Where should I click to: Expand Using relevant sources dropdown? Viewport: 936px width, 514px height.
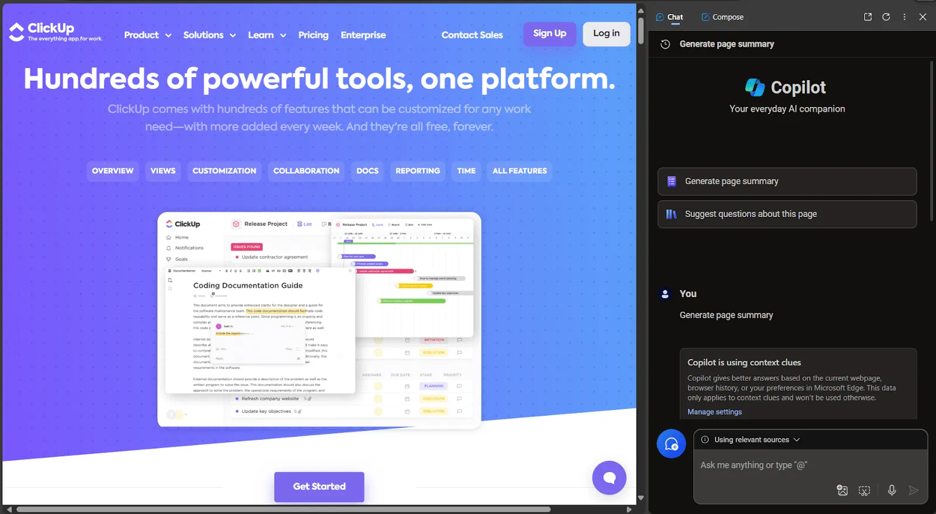[757, 440]
